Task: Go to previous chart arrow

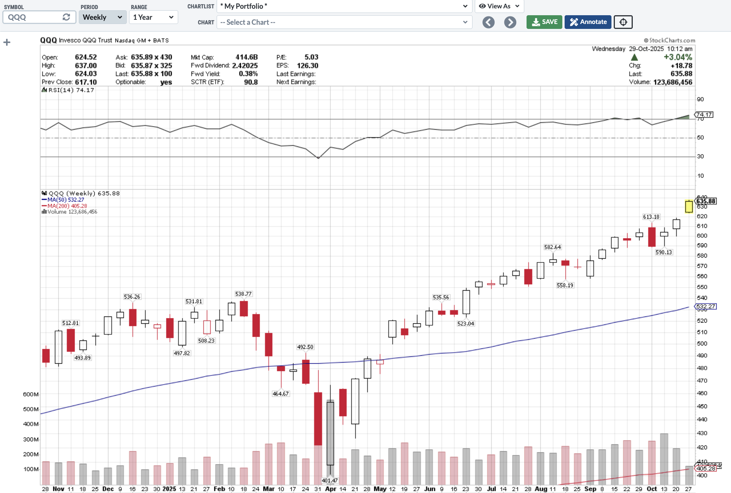Action: (488, 22)
